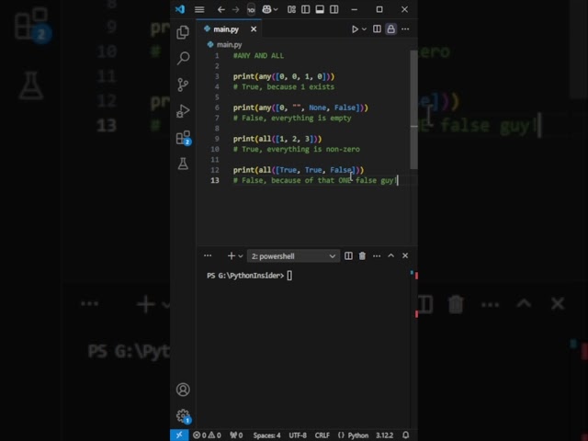Open the forwarded ports indicator

coord(237,435)
